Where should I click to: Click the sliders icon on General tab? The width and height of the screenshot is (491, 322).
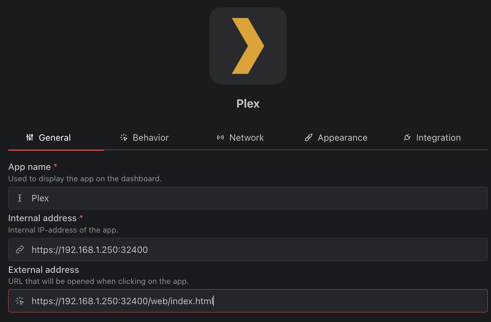pos(30,137)
